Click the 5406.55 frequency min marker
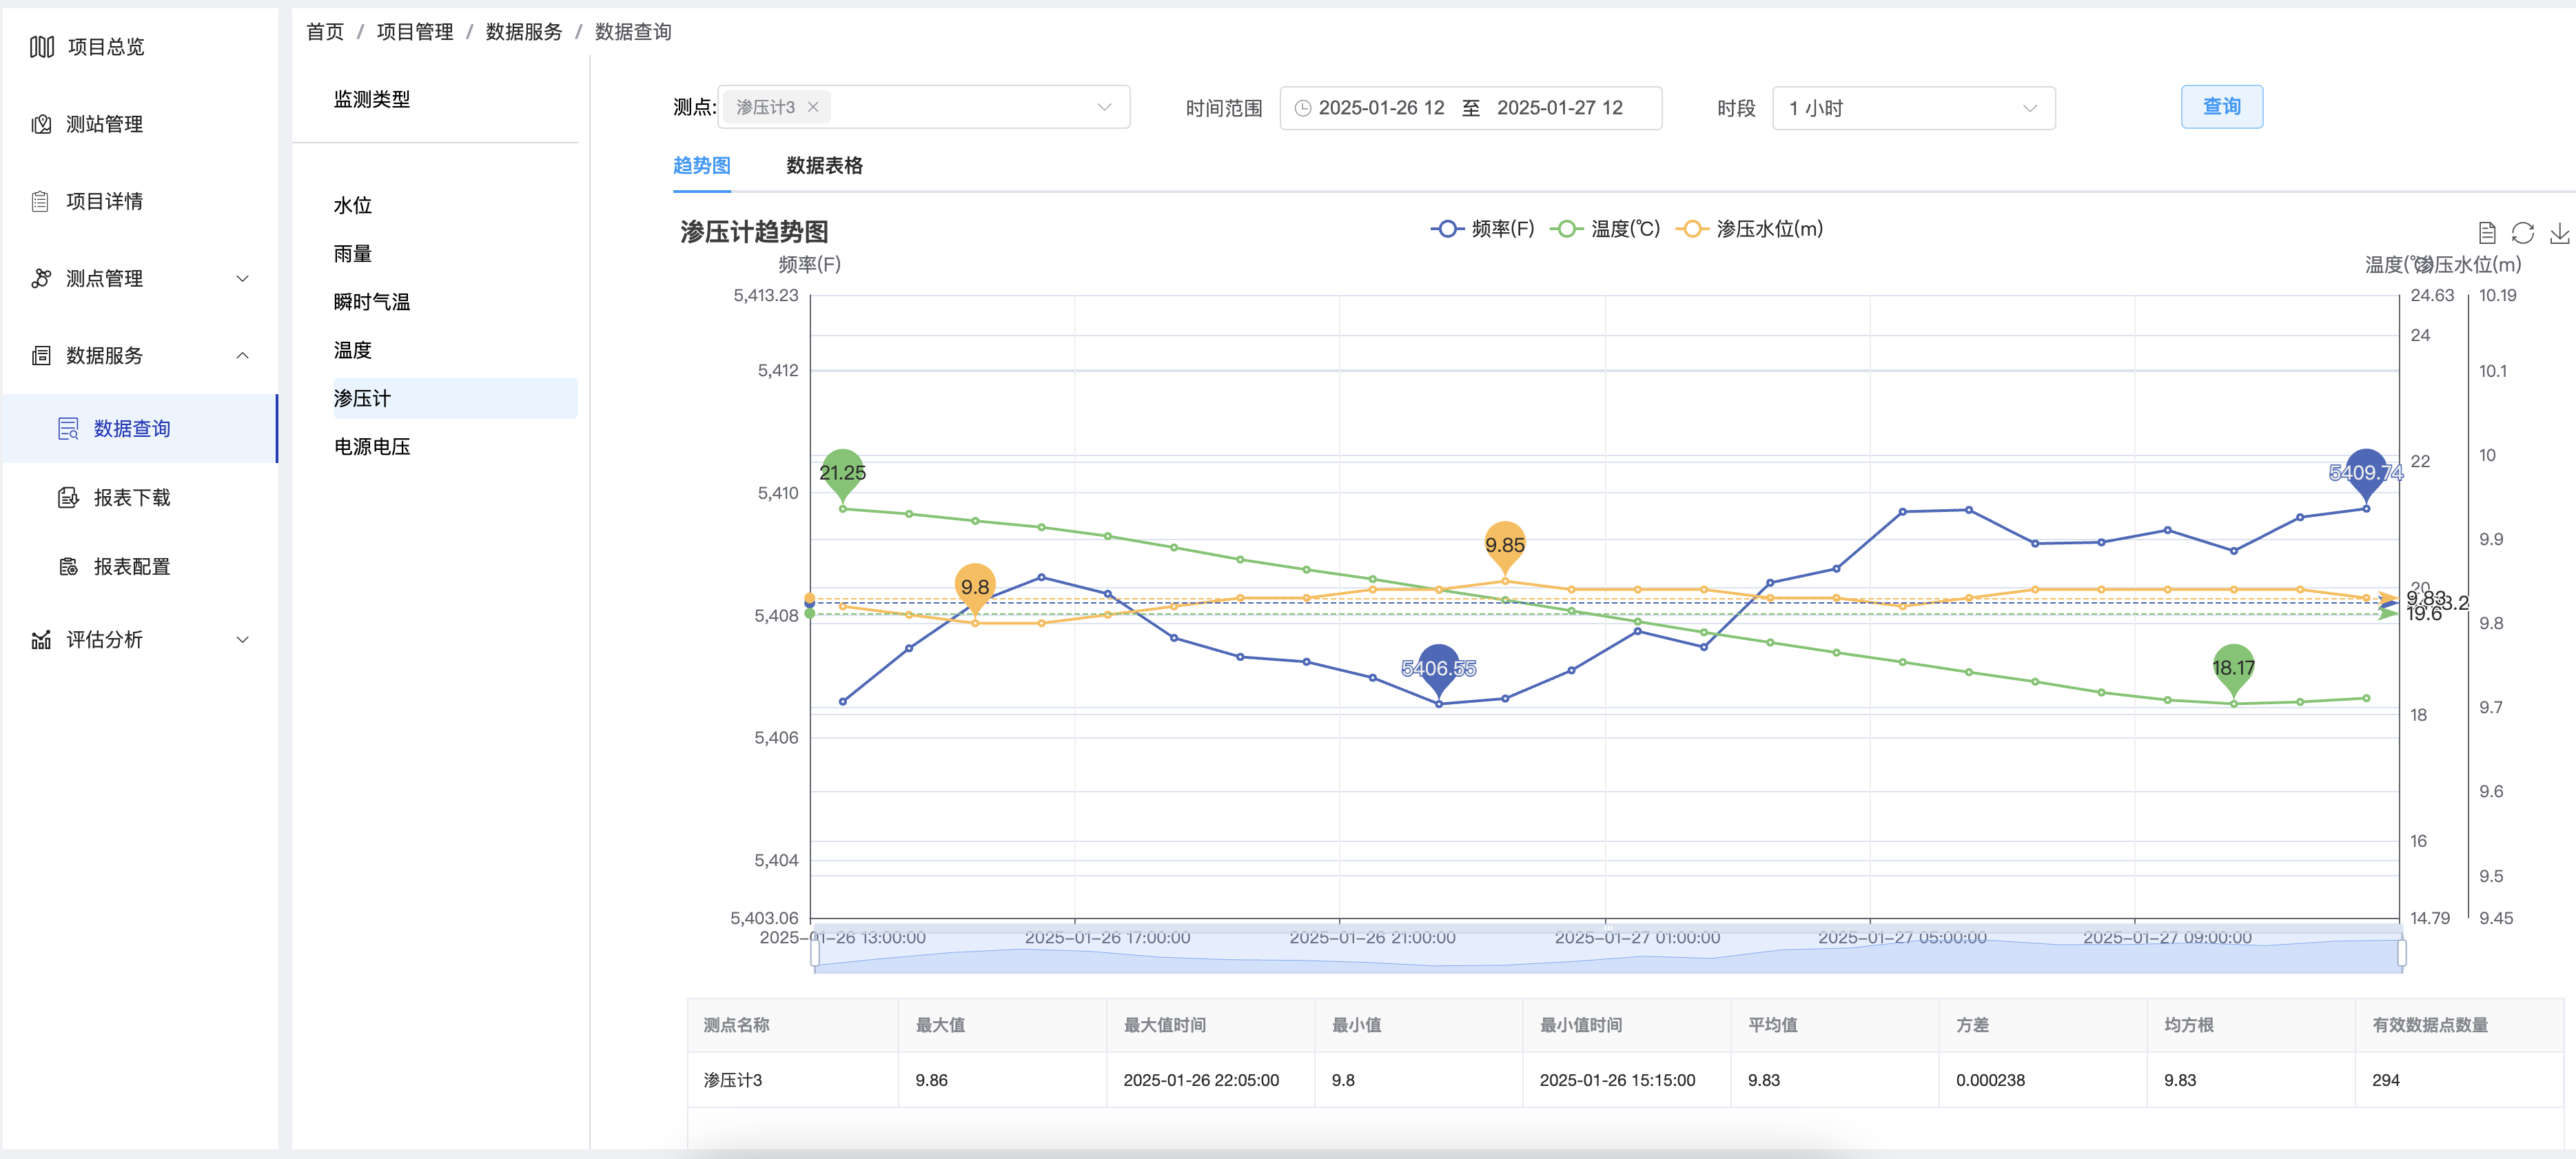The height and width of the screenshot is (1159, 2576). (x=1439, y=670)
